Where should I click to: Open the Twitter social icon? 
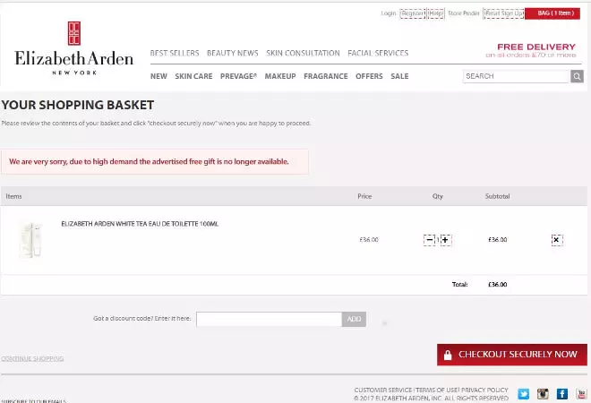tap(524, 393)
